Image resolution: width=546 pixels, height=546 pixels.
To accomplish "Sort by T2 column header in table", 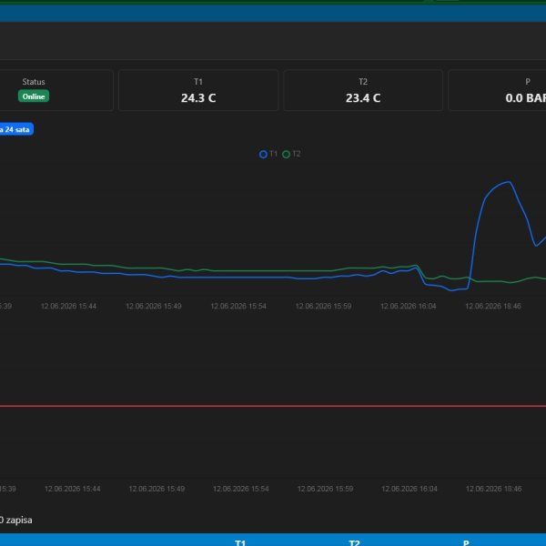I will 354,542.
